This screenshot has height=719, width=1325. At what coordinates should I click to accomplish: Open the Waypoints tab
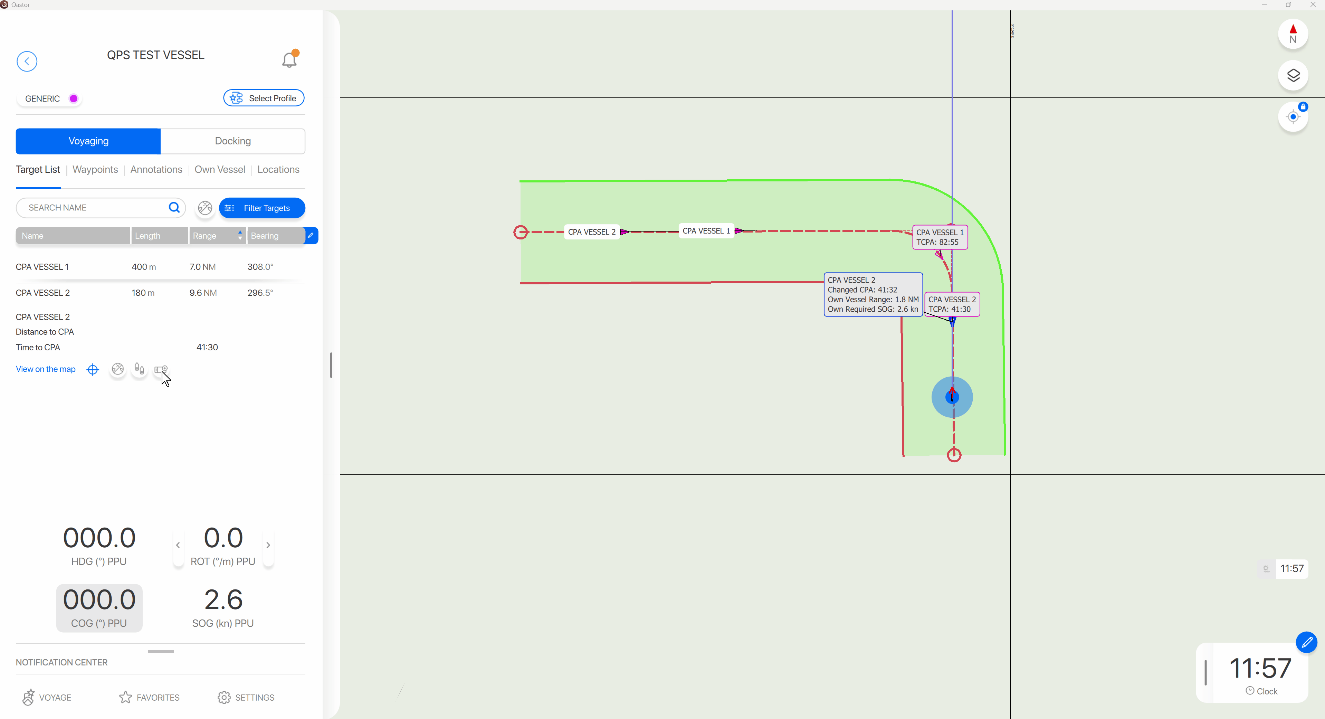[x=95, y=170]
